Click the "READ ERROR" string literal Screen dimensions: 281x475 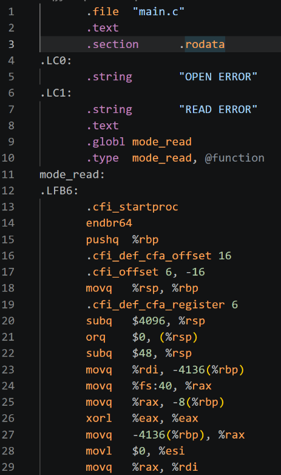218,109
